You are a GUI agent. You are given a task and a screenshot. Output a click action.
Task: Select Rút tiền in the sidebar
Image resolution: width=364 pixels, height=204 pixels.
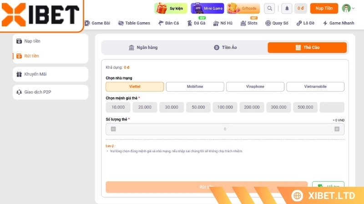pyautogui.click(x=51, y=56)
